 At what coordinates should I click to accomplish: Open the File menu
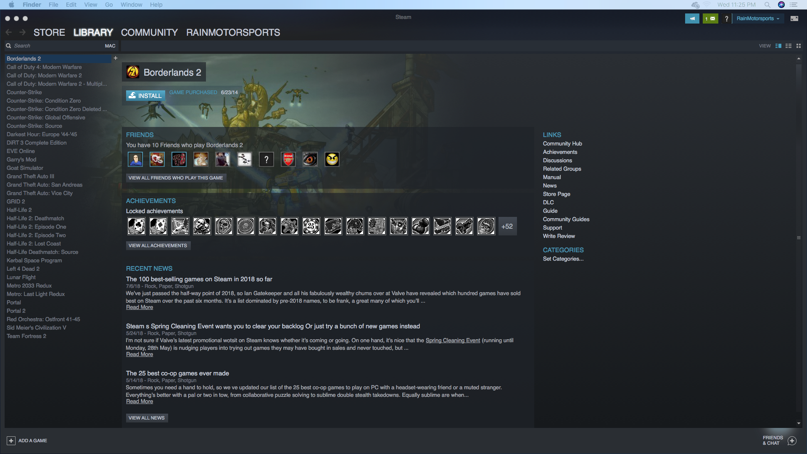click(53, 5)
